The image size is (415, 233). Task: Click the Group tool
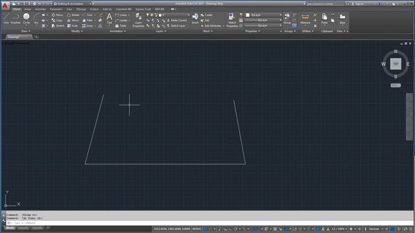[287, 19]
